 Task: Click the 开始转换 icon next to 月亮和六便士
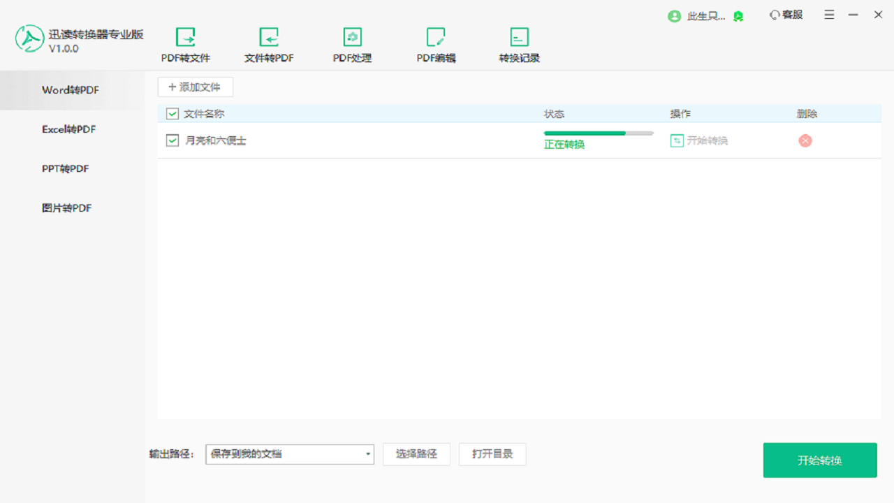pyautogui.click(x=677, y=140)
